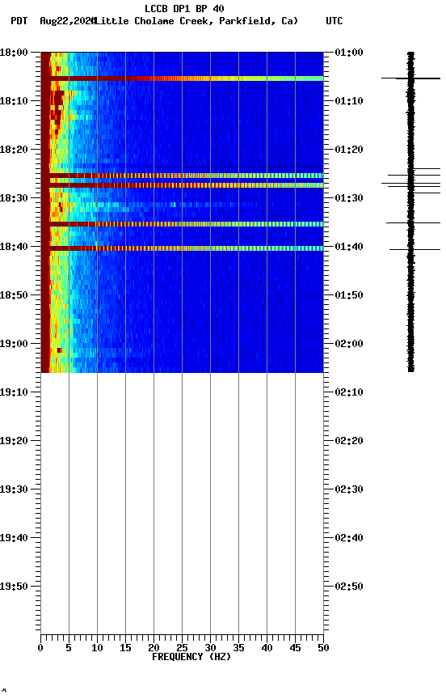Viewport: 446px width, 699px height.
Task: Click the '18:10' PDT time label
Action: point(14,101)
